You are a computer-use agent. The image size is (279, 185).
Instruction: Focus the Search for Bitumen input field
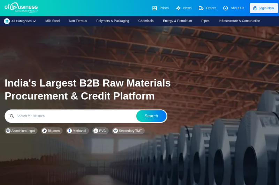(73, 116)
